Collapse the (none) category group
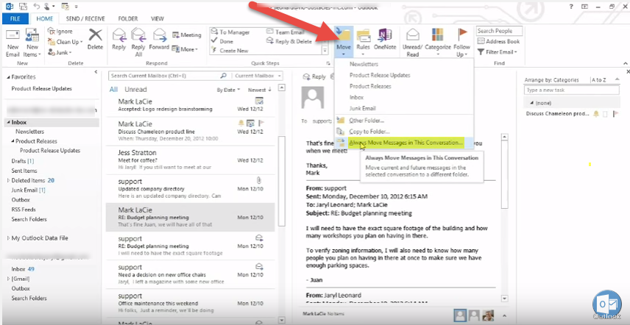Viewport: 630px width, 325px height. (531, 103)
